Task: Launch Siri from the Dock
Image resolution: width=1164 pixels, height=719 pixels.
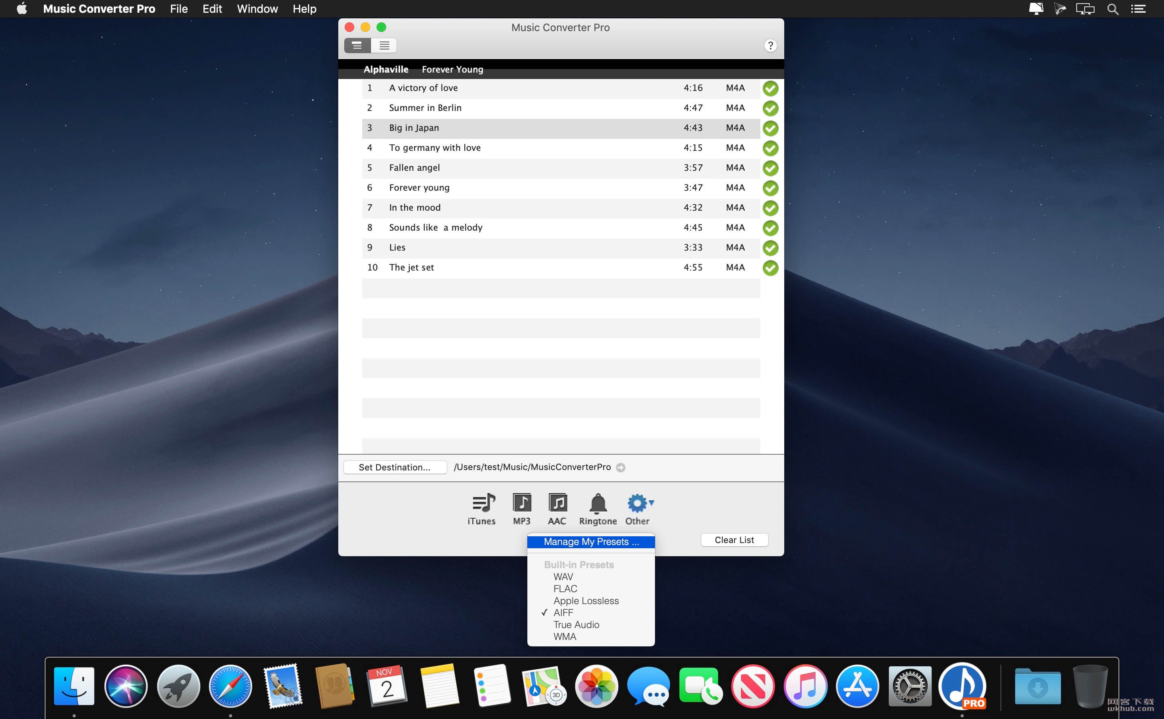Action: [x=126, y=686]
